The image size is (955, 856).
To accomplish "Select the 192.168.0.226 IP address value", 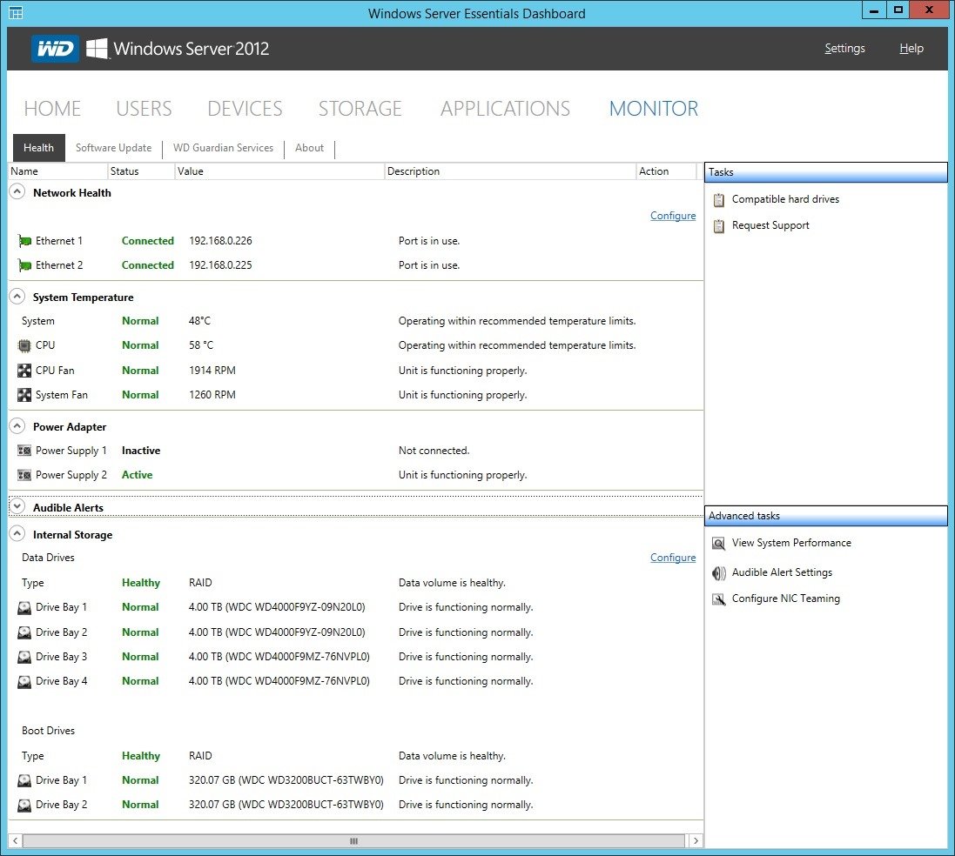I will (220, 241).
